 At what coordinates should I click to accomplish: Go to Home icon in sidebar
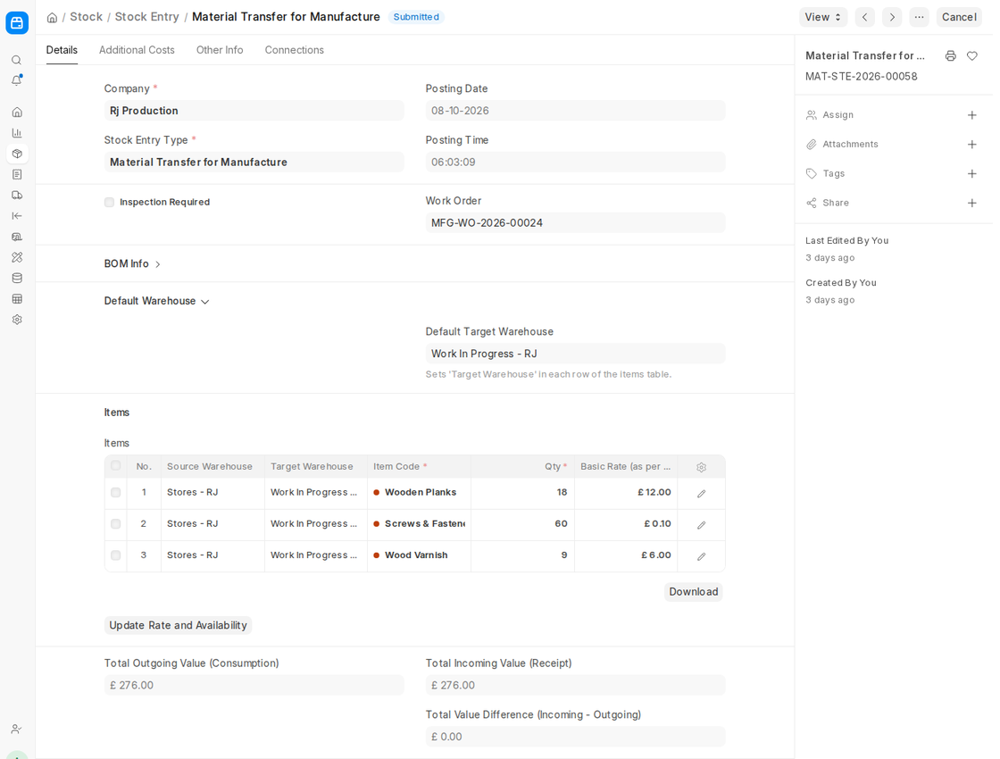pos(17,113)
